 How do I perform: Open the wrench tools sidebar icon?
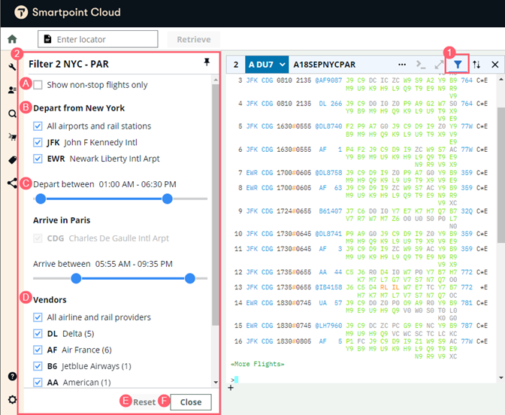12,67
